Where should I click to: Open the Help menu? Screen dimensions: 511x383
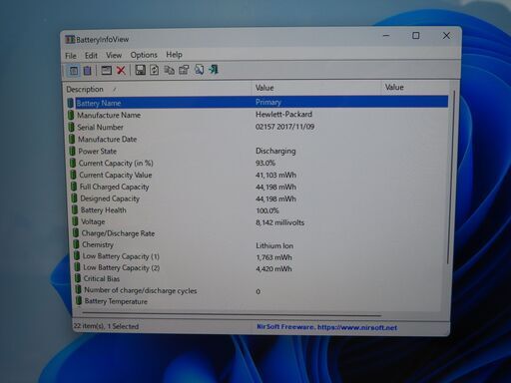[174, 54]
